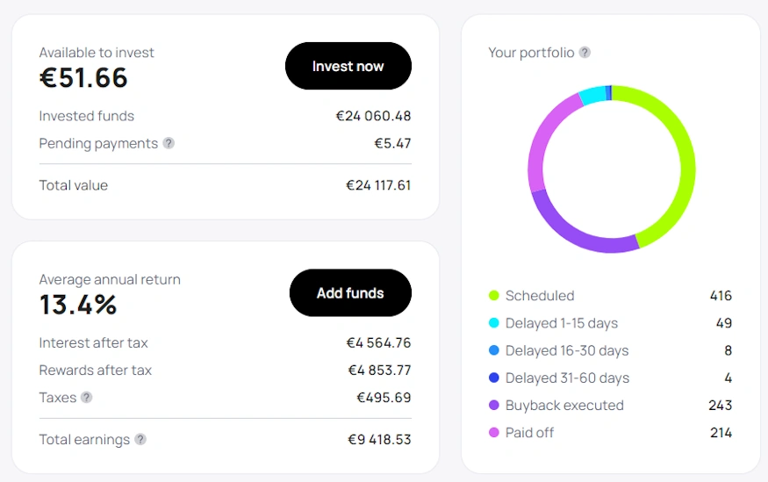The height and width of the screenshot is (482, 768).
Task: Select the Paid off legend label
Action: [529, 432]
